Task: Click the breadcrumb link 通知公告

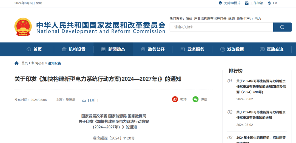Action: 55,63
